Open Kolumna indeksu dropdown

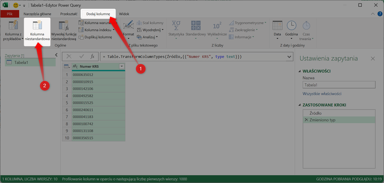114,30
